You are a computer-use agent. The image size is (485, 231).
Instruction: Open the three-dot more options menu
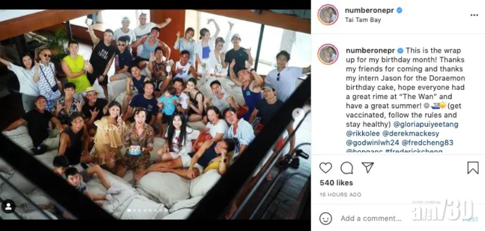point(474,15)
